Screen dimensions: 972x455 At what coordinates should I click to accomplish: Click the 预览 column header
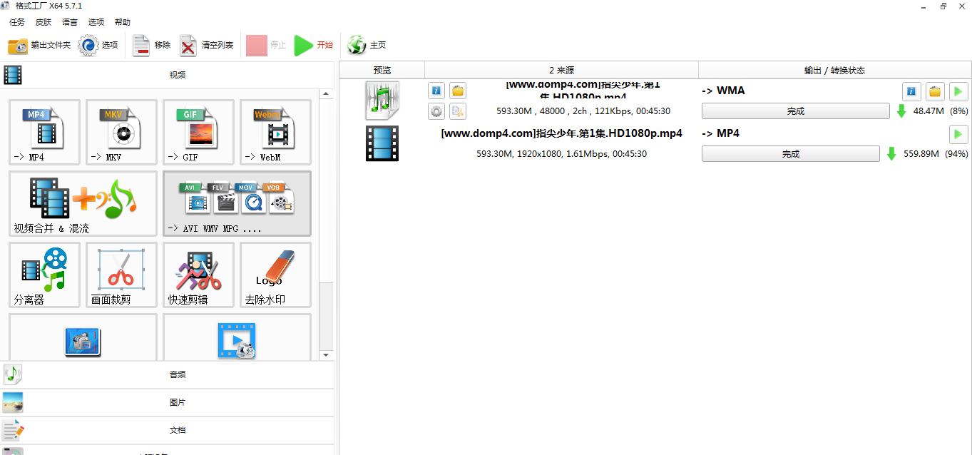382,70
